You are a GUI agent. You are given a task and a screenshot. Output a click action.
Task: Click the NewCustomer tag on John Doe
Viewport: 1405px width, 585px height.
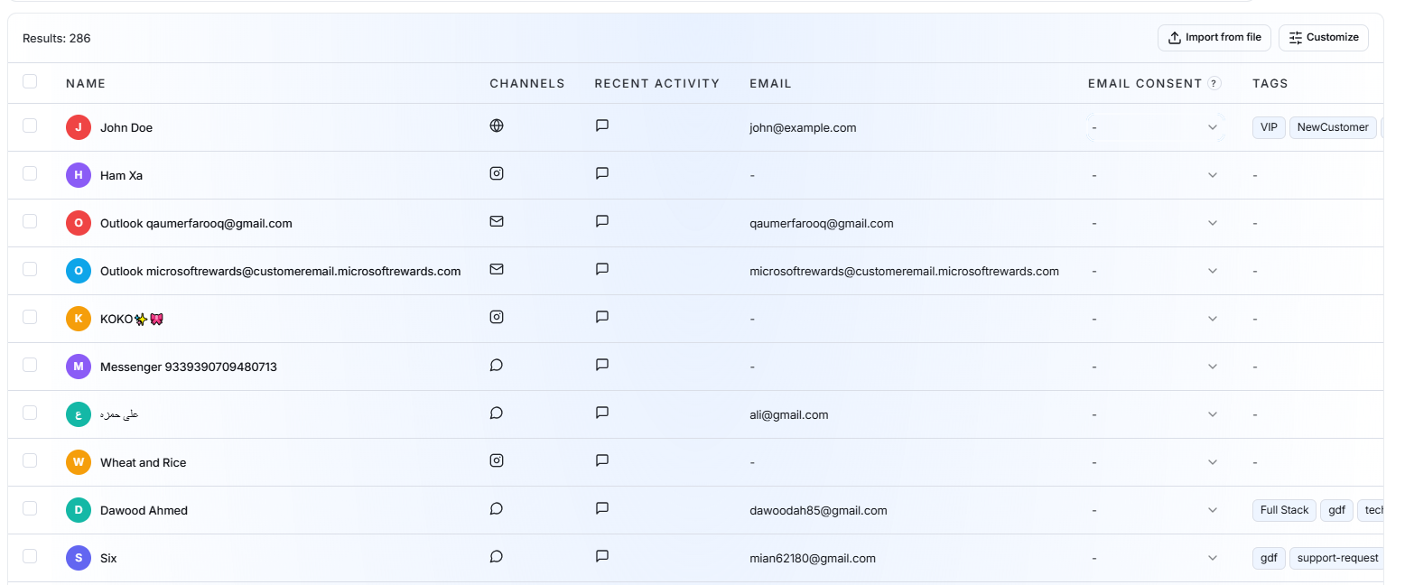coord(1333,127)
